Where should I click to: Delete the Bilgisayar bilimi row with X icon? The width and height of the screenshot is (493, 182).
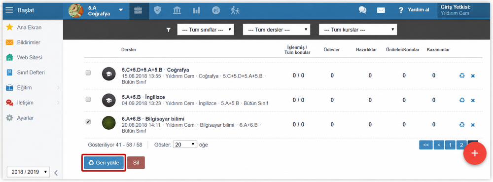click(x=473, y=125)
